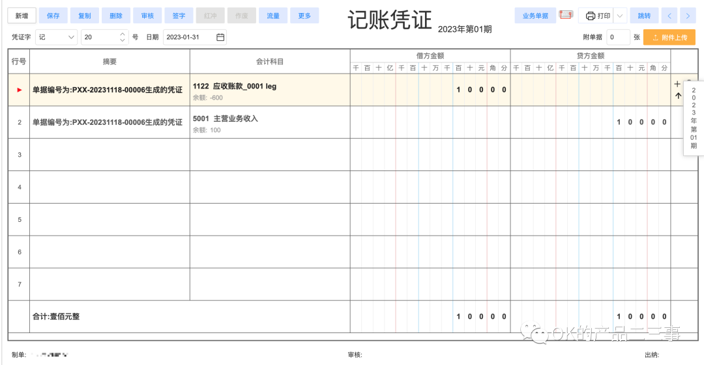Click total debit amount digits
Screen dimensions: 704x365
coord(481,317)
